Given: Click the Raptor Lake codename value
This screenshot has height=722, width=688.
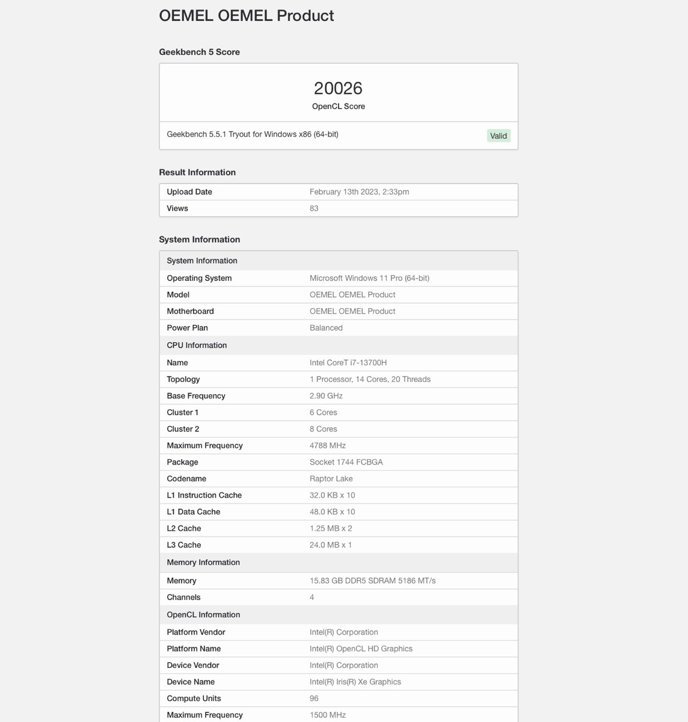Looking at the screenshot, I should pos(331,479).
